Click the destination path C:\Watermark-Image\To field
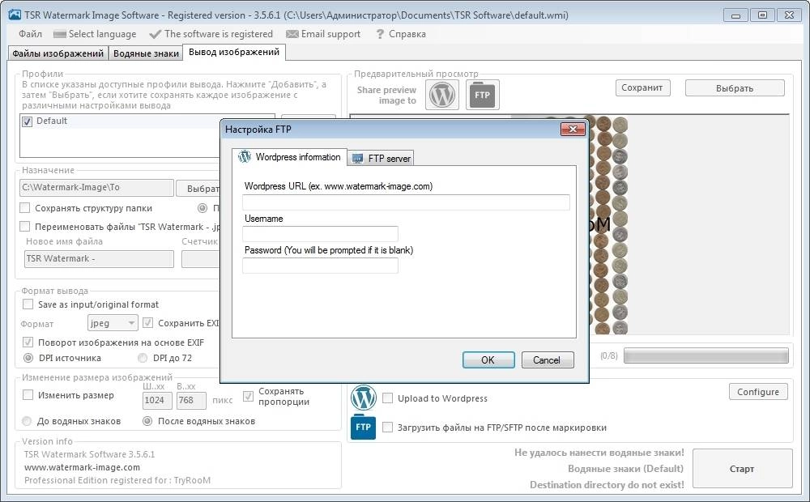The width and height of the screenshot is (810, 502). (x=96, y=188)
